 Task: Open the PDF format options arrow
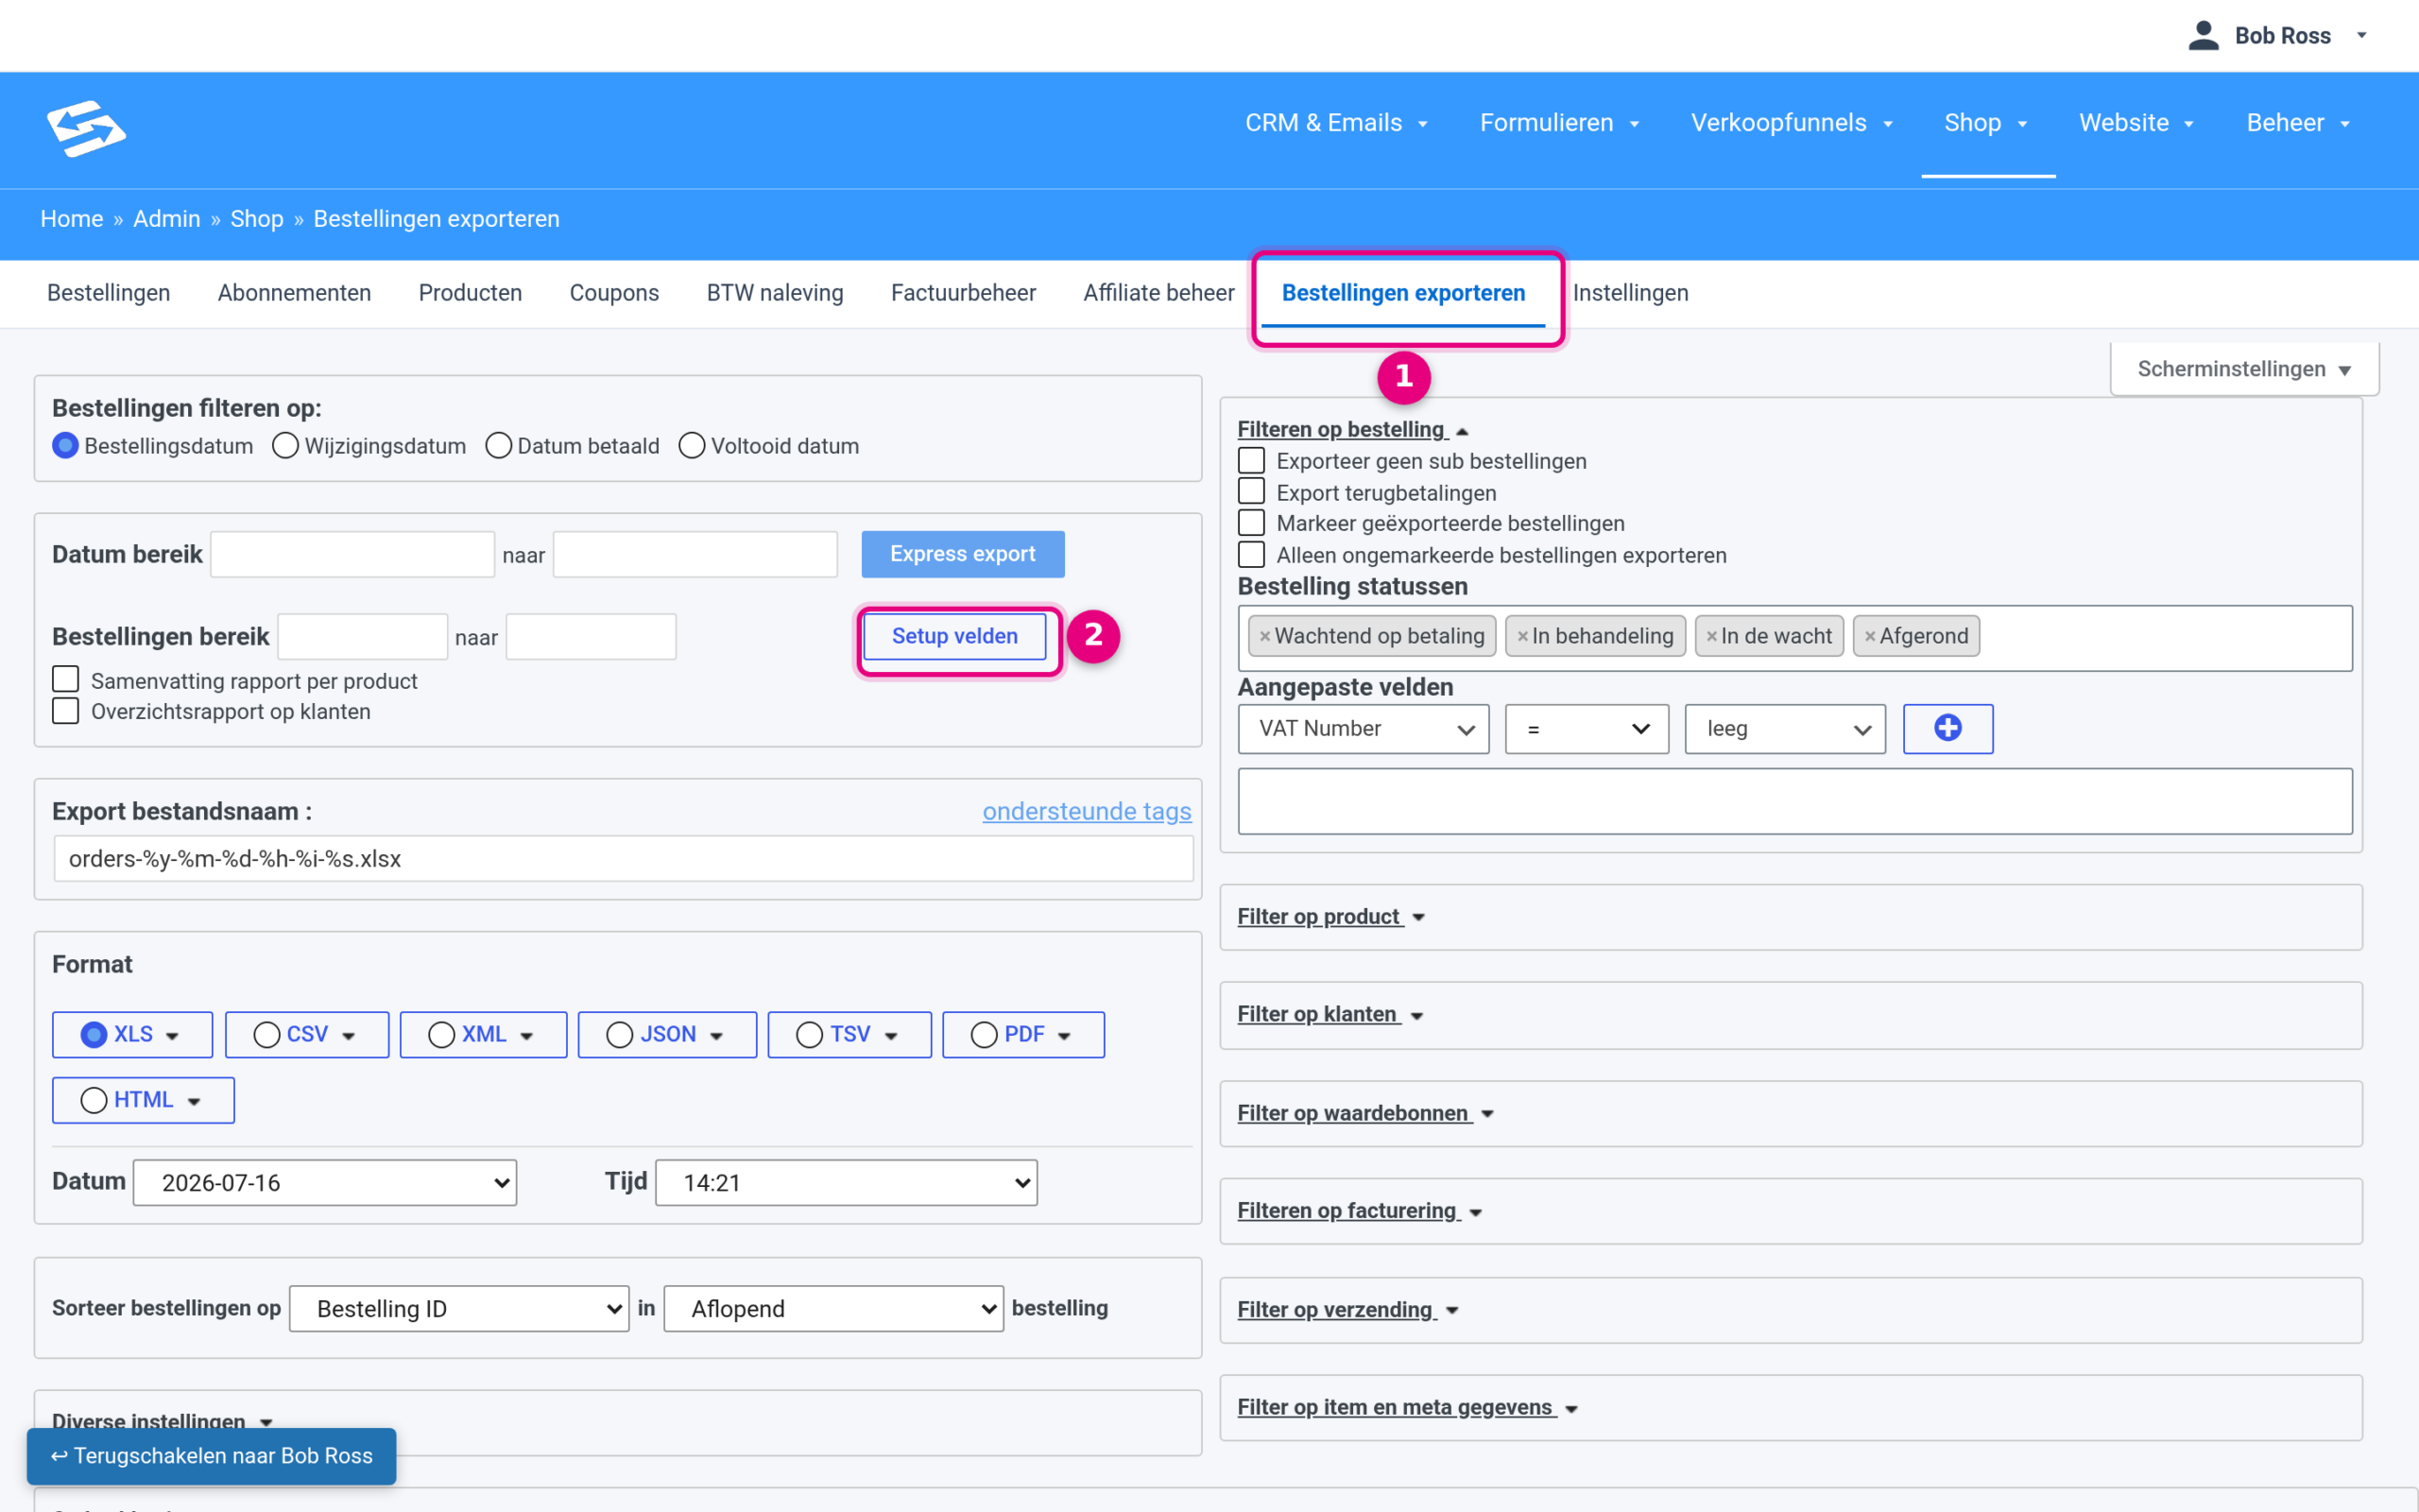(1064, 1036)
